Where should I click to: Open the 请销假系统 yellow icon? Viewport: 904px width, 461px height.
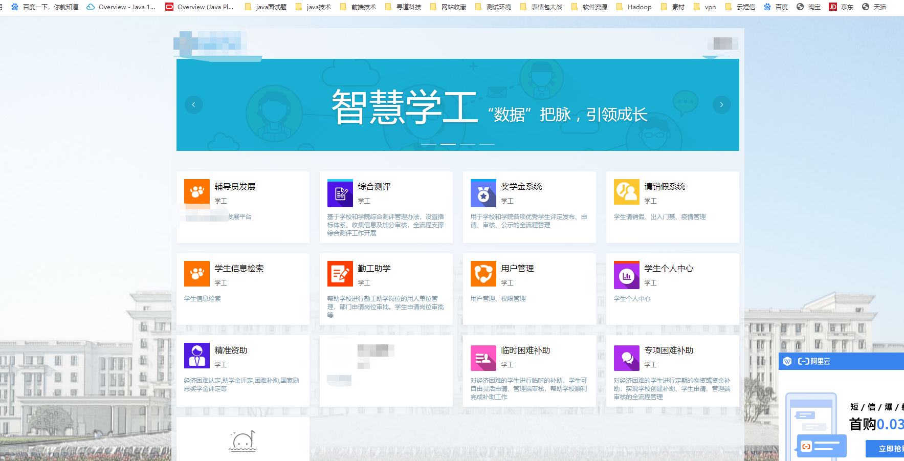coord(627,192)
